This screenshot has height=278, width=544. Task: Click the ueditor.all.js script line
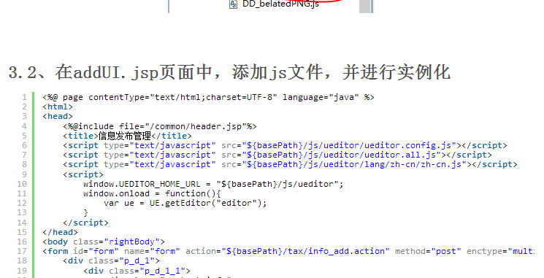coord(277,155)
